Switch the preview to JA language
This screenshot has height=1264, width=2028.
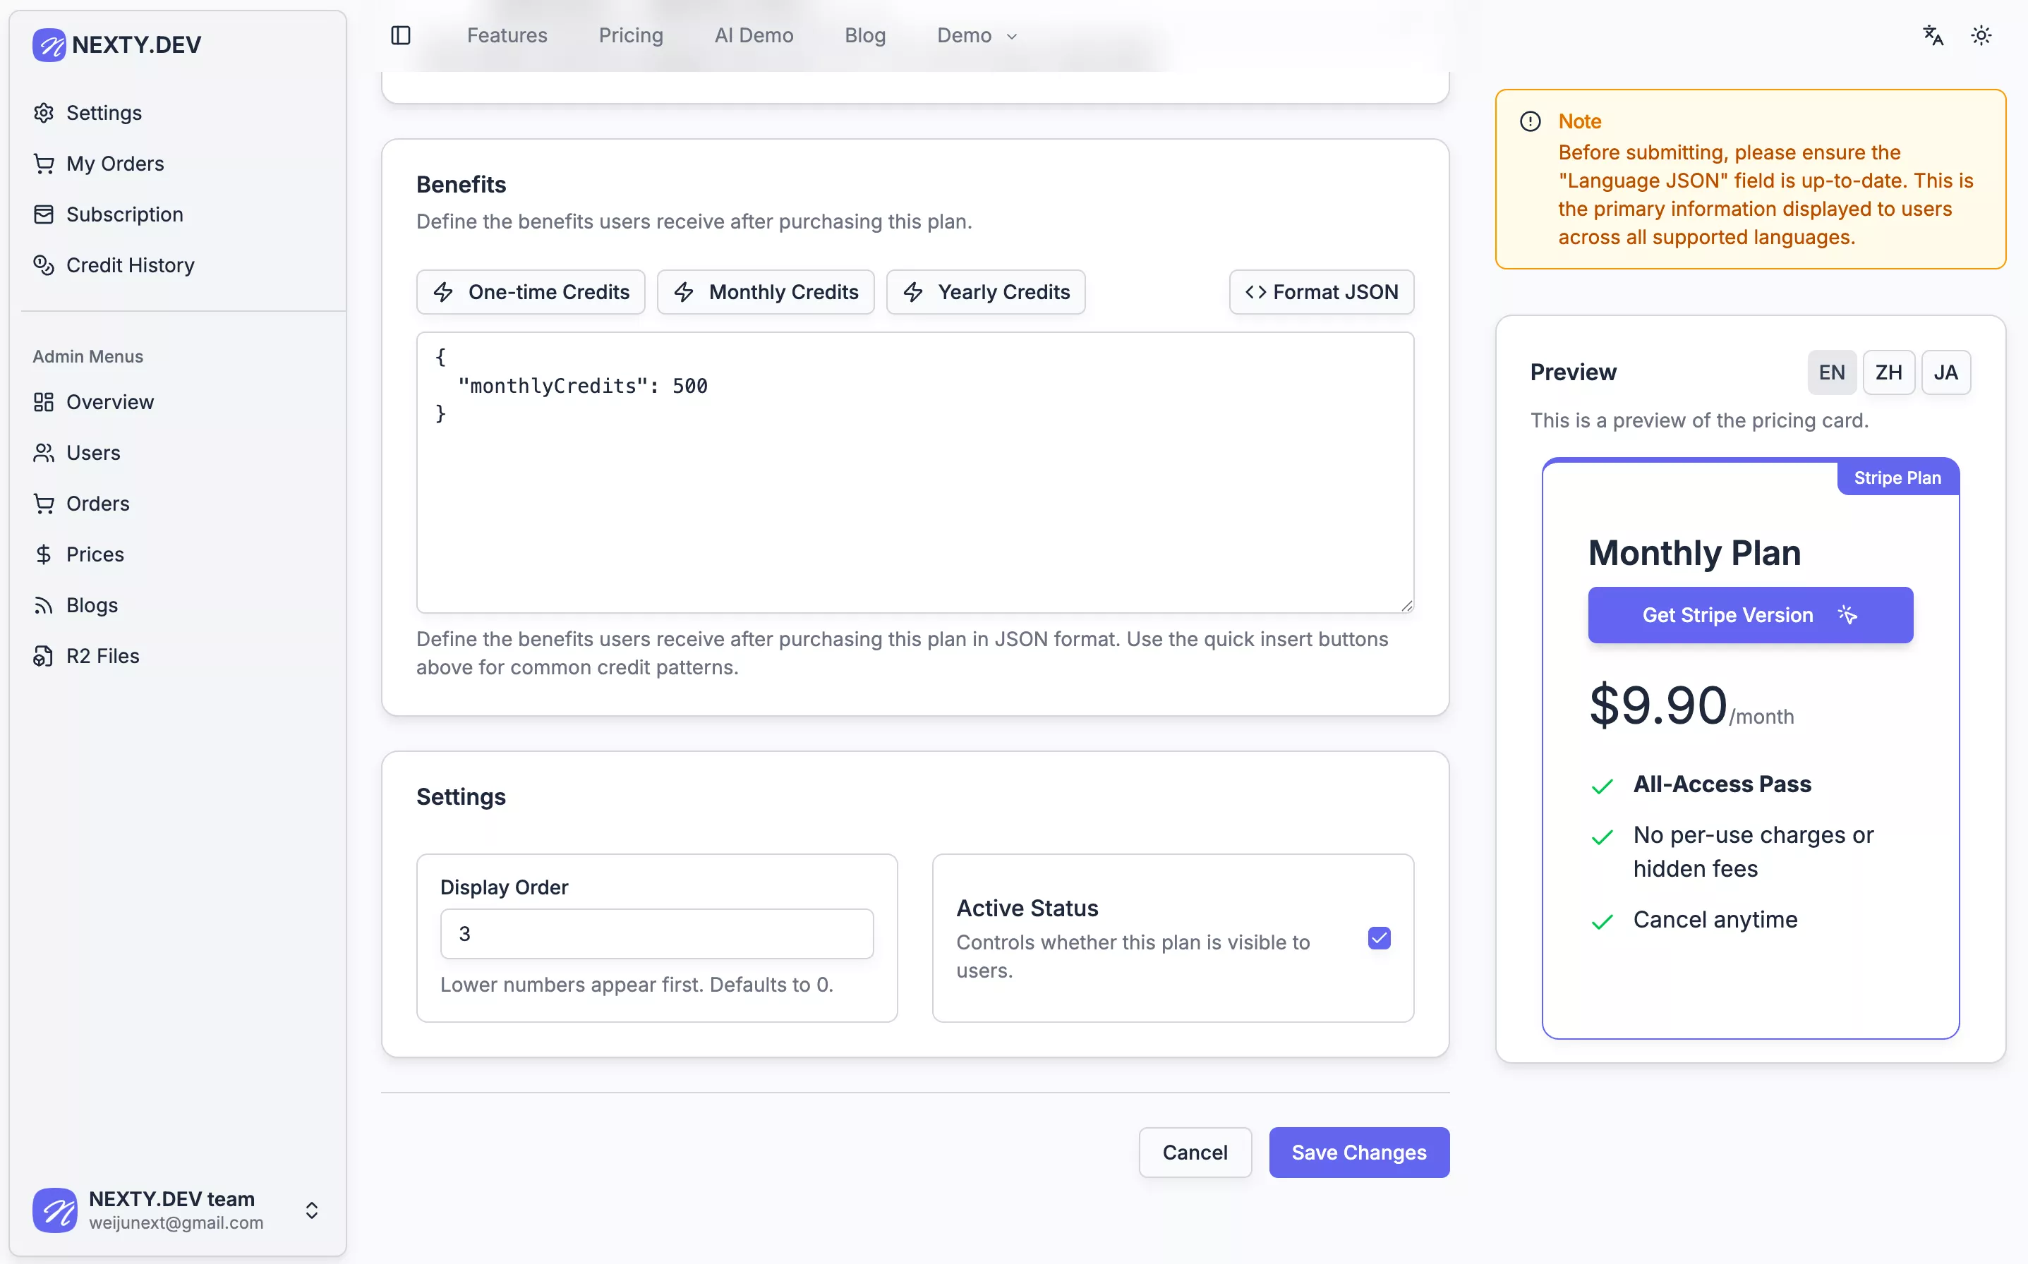1945,372
